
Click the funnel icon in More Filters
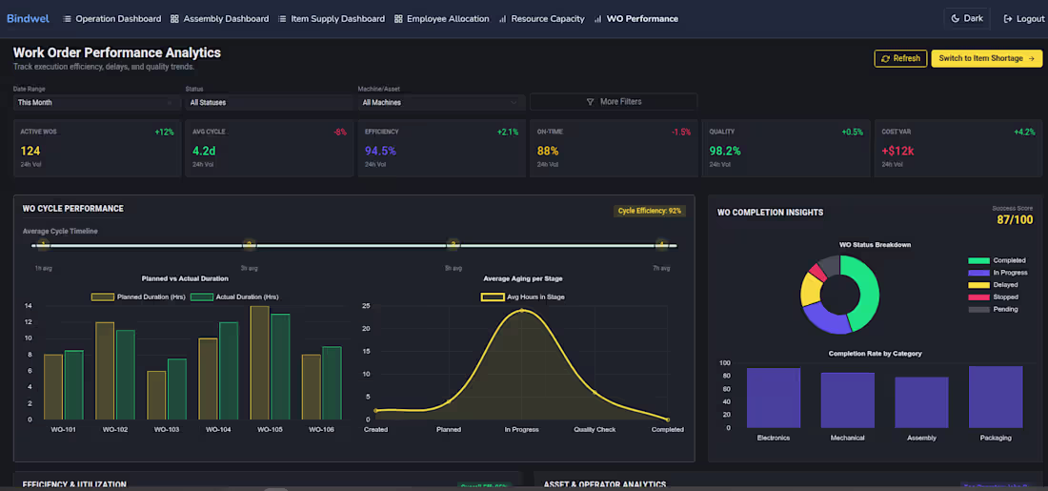(x=590, y=102)
